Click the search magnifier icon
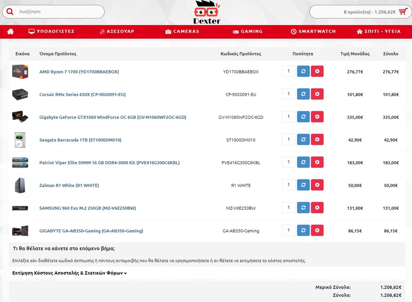 tap(10, 12)
